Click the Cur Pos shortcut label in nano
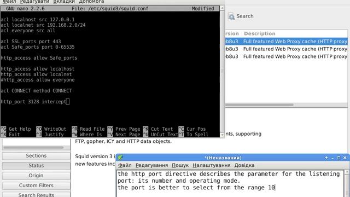Viewport: 350px width, 197px height. 196,129
